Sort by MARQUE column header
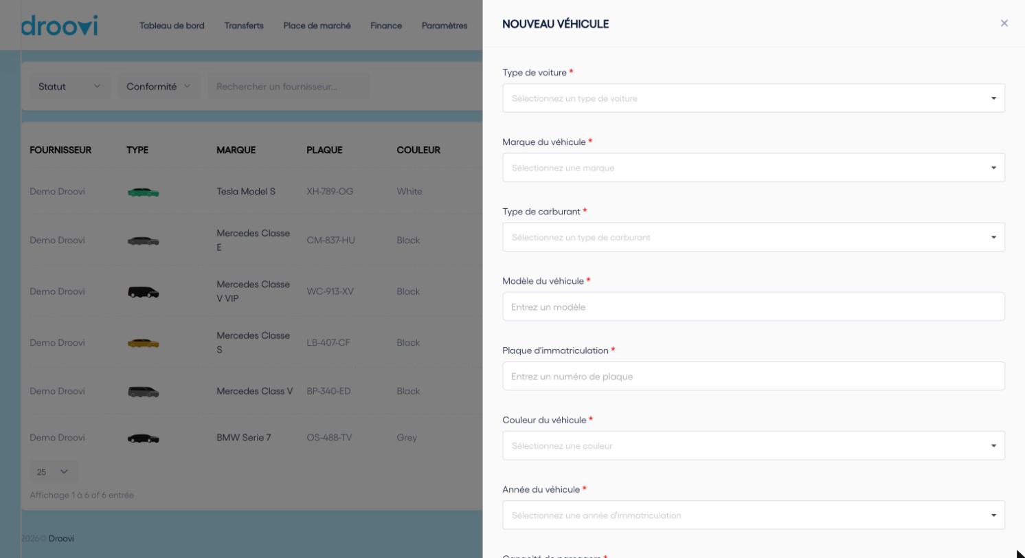Viewport: 1025px width, 558px height. 236,150
